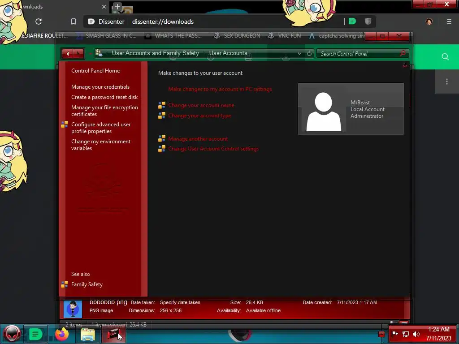Viewport: 459px width, 344px height.
Task: Open Action Center flag tray icon
Action: 394,334
